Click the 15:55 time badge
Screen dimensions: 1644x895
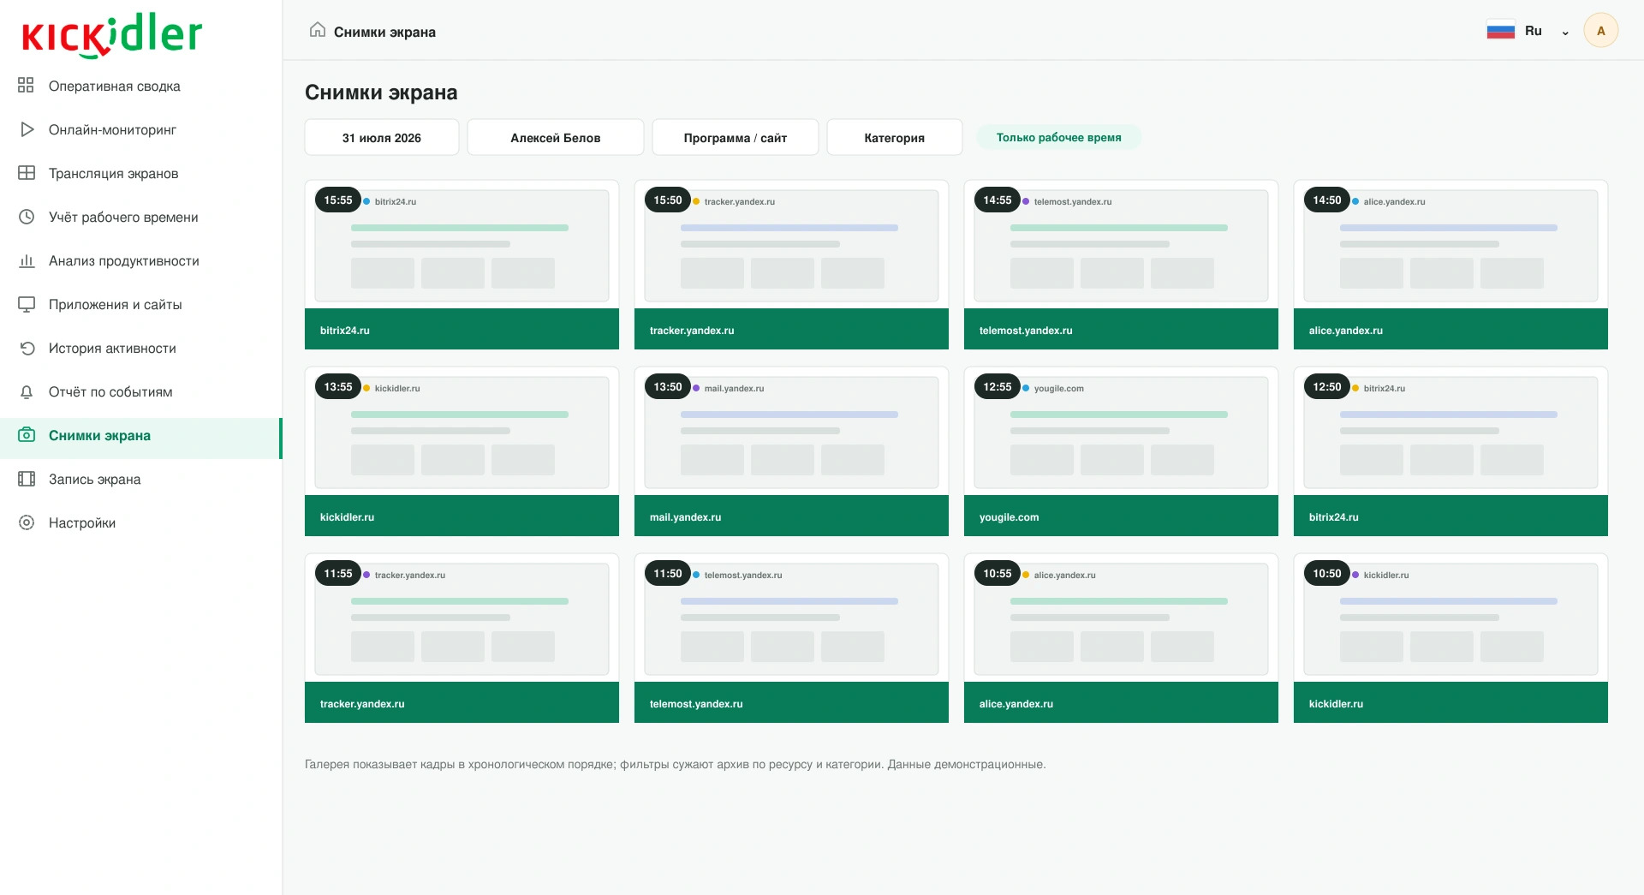pyautogui.click(x=338, y=200)
